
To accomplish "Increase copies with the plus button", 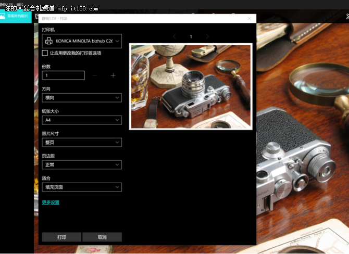I will tap(113, 75).
